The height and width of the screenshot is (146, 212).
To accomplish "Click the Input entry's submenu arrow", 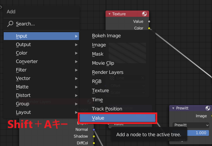I will [x=76, y=36].
